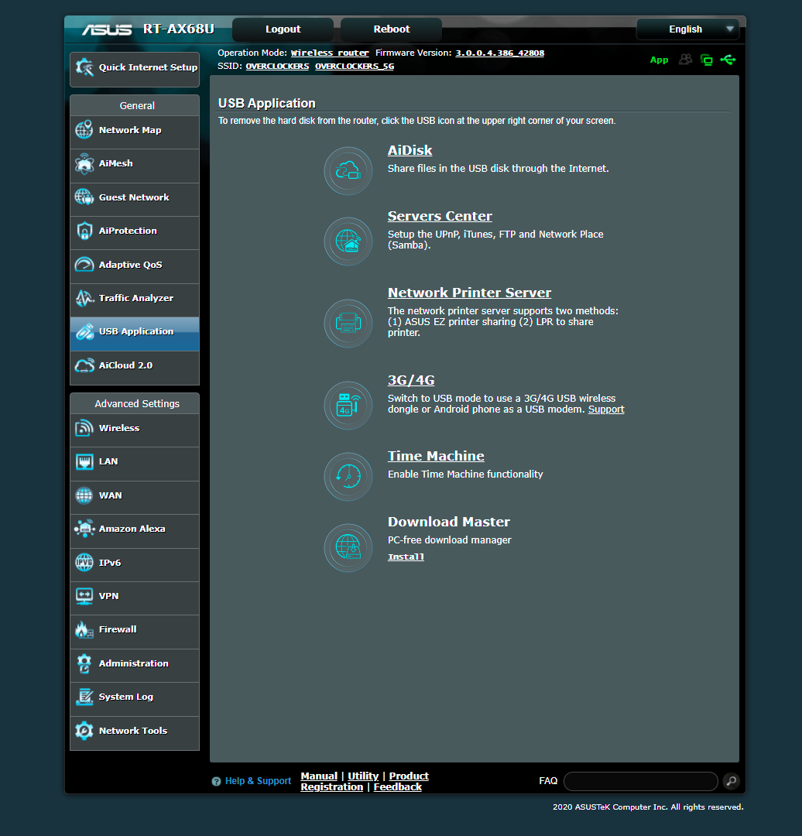Click the Guest Network sidebar icon
This screenshot has width=802, height=836.
point(84,197)
